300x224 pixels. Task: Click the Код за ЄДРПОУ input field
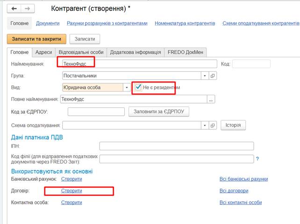pos(95,112)
